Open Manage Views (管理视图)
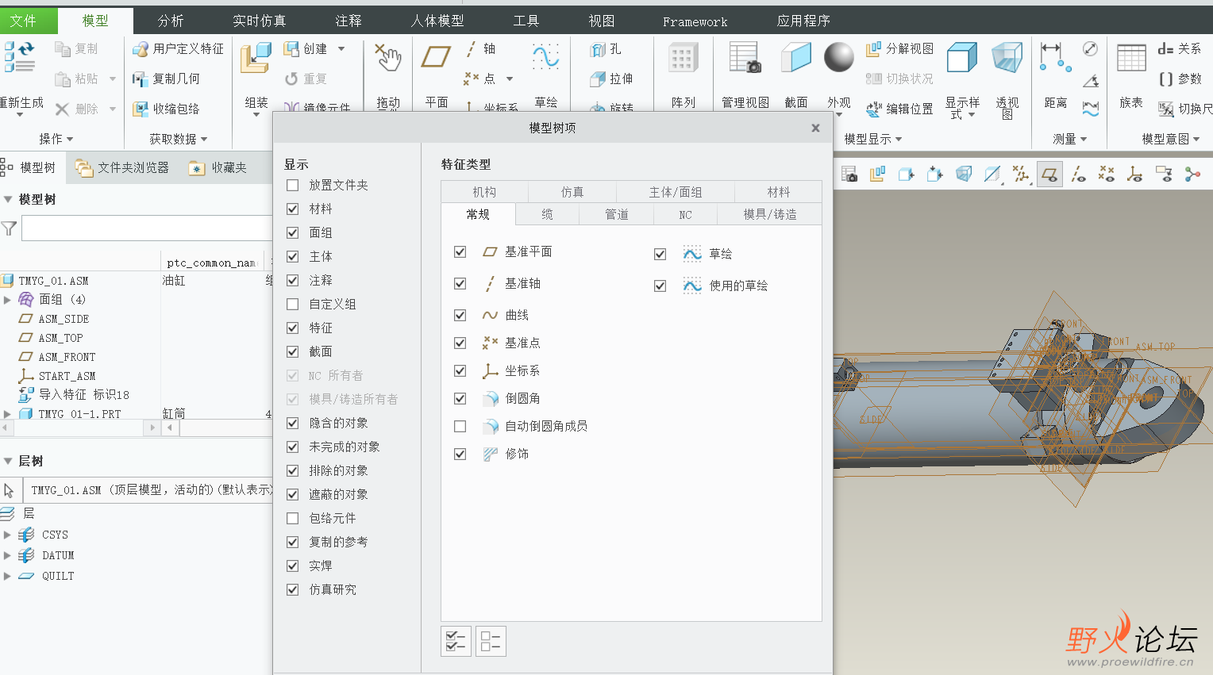Screen dimensions: 1213x675 pyautogui.click(x=745, y=59)
